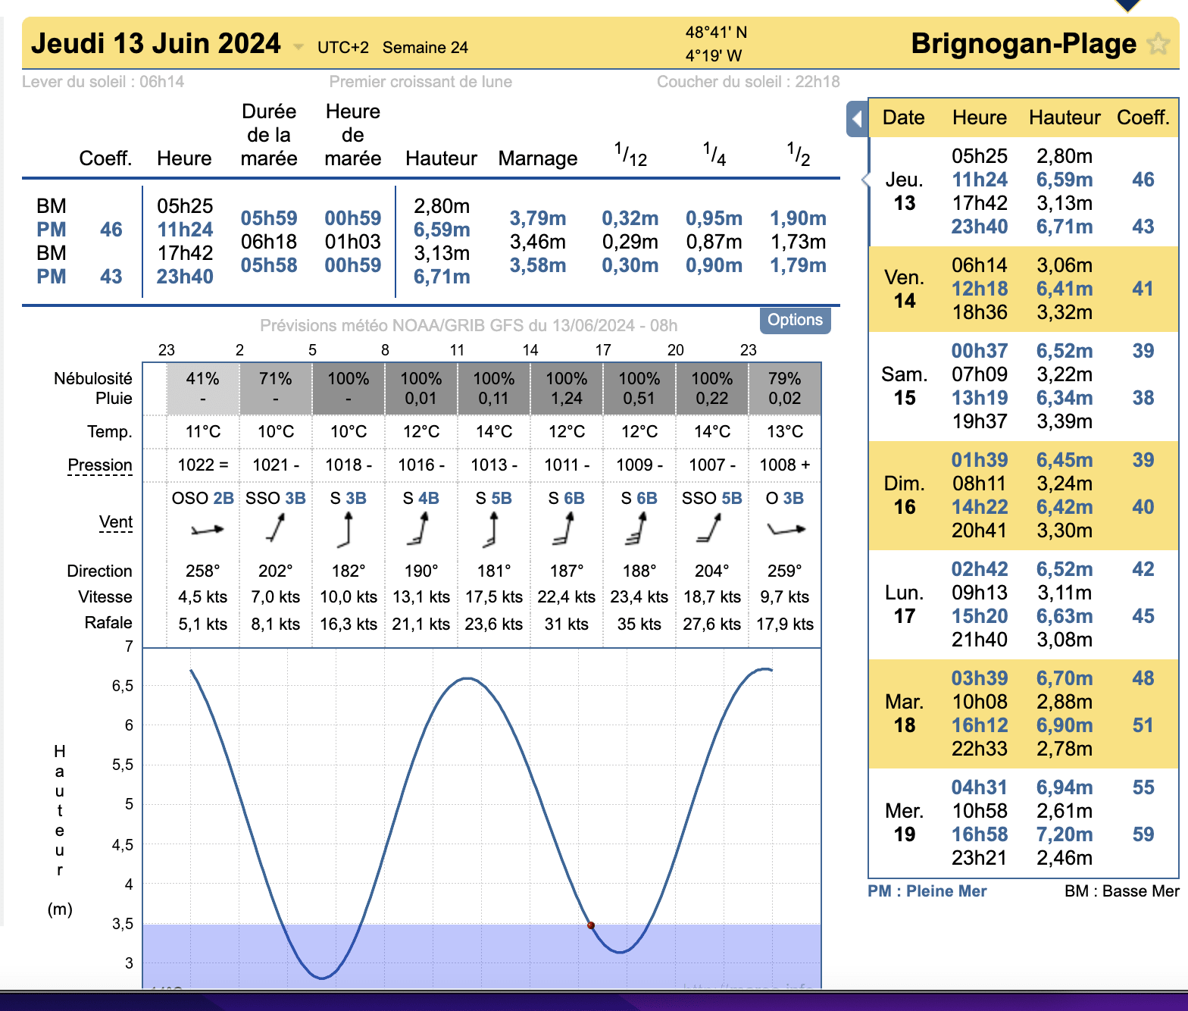
Task: Select Mar. 18 in the tide calendar
Action: pyautogui.click(x=904, y=713)
